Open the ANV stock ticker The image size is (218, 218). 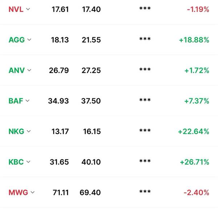click(x=17, y=70)
